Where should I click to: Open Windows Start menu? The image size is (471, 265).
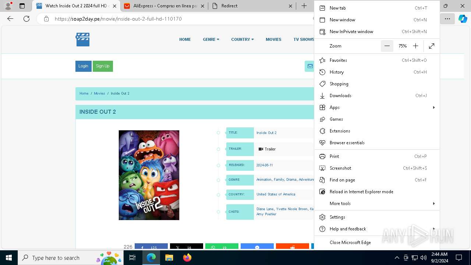click(x=9, y=258)
